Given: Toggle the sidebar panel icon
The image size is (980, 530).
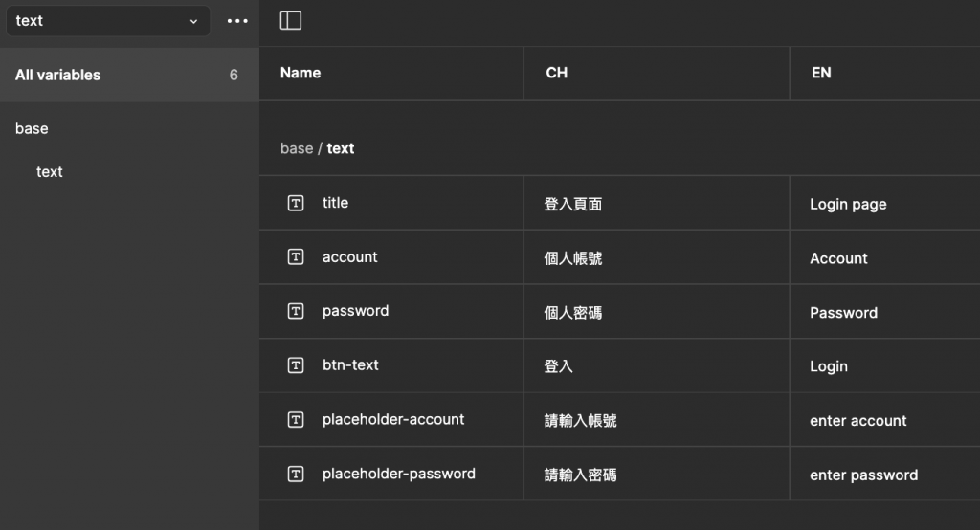Looking at the screenshot, I should (x=291, y=21).
